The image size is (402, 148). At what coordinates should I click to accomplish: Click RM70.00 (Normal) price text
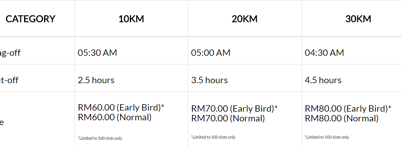coord(228,118)
